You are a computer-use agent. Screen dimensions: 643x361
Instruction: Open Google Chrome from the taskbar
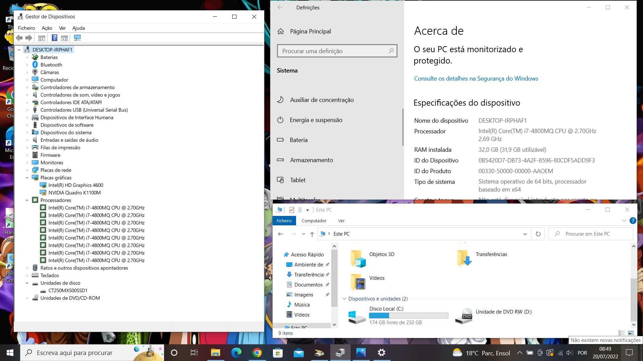click(257, 353)
